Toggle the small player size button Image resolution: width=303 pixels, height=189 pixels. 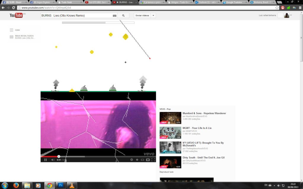(142, 160)
